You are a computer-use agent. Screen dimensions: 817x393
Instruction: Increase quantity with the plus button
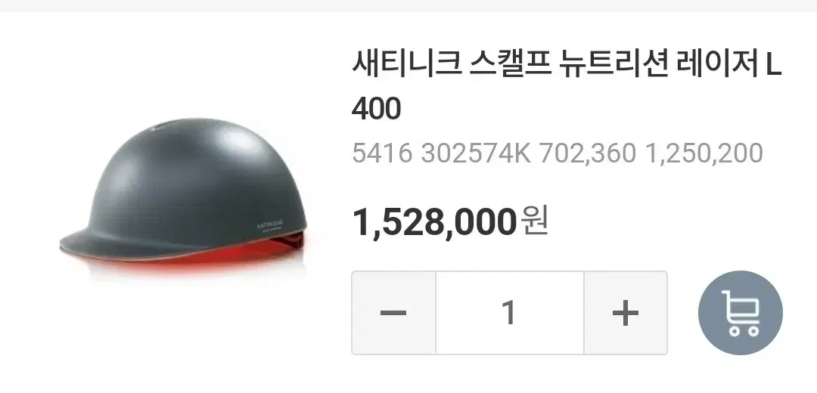pyautogui.click(x=626, y=313)
